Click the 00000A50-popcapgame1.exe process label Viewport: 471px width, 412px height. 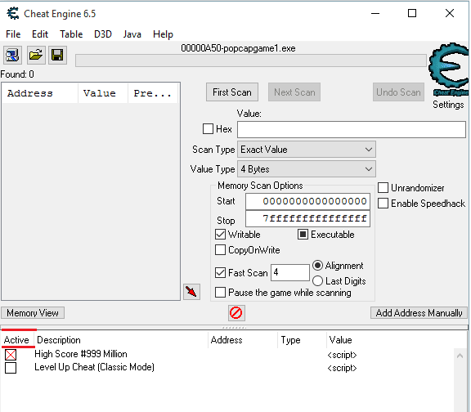[238, 48]
